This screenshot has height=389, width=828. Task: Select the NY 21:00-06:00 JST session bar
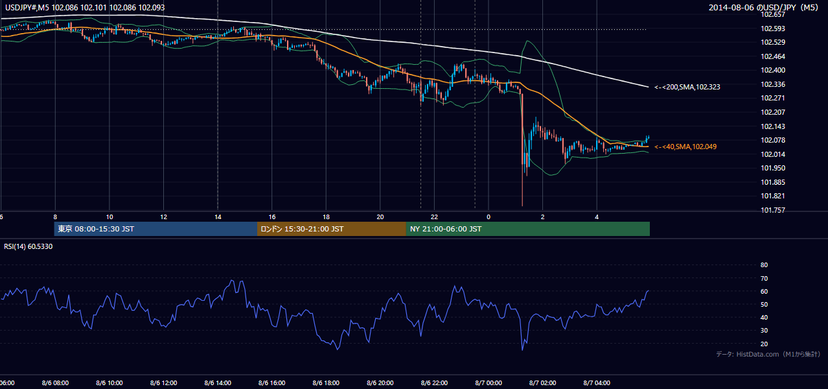[528, 229]
